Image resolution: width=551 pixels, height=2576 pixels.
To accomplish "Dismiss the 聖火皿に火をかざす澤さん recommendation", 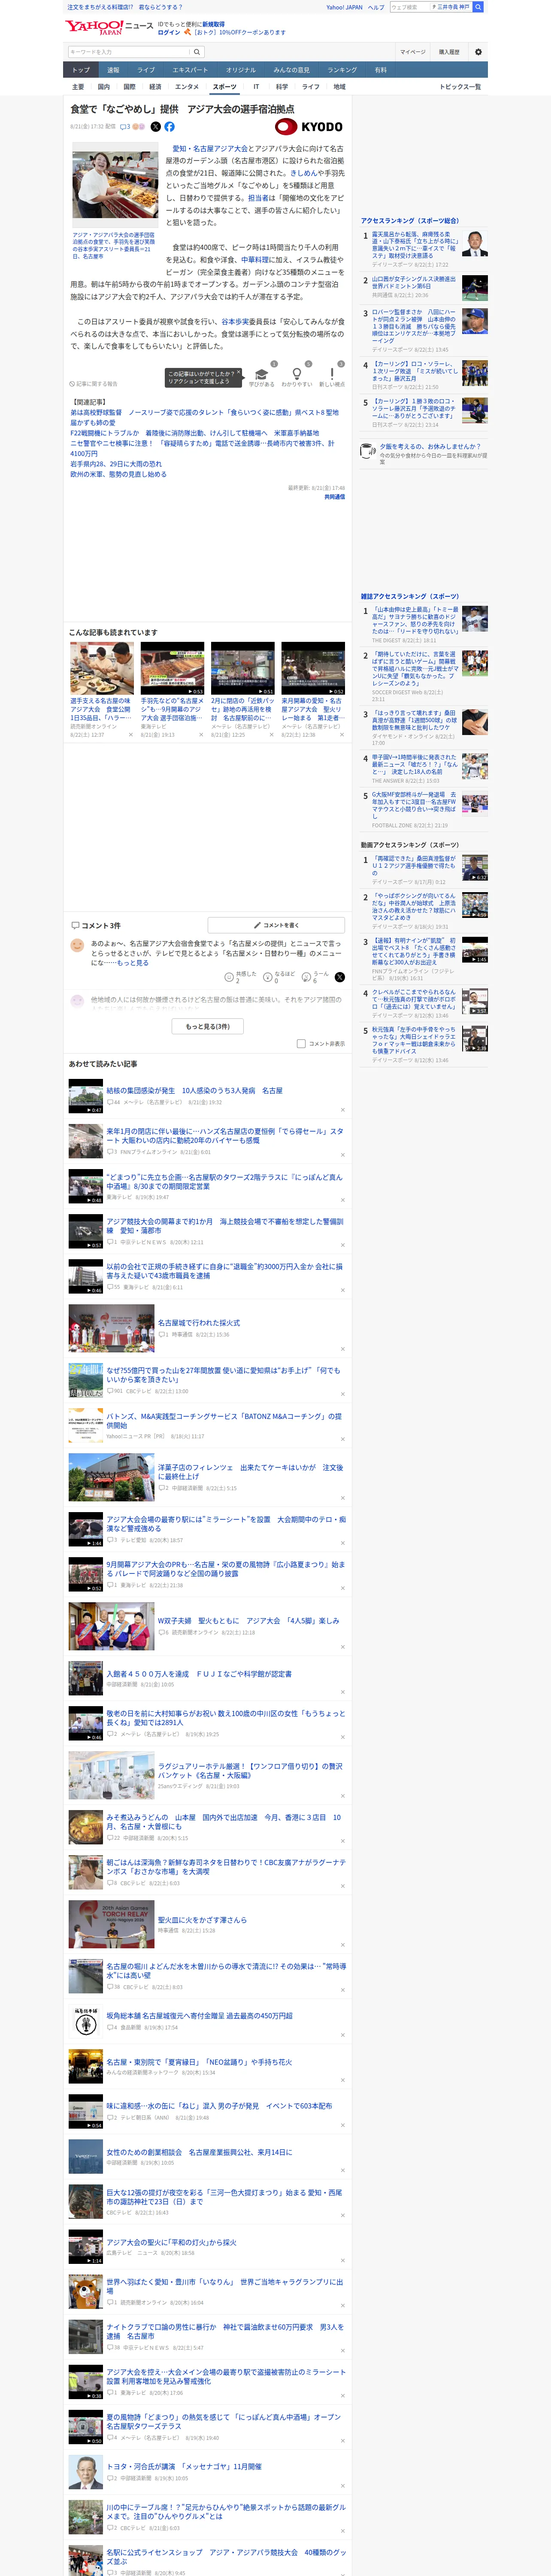I will pos(342,1945).
